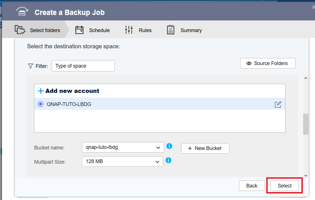The image size is (315, 200).
Task: Show info about Multipart Size
Action: tap(168, 160)
